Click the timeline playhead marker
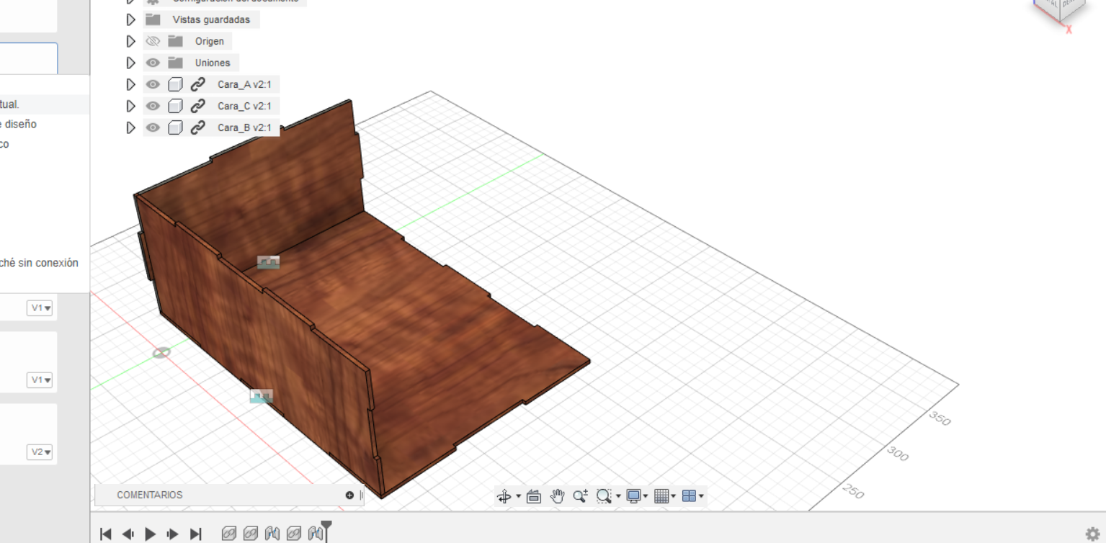The image size is (1106, 543). click(326, 529)
